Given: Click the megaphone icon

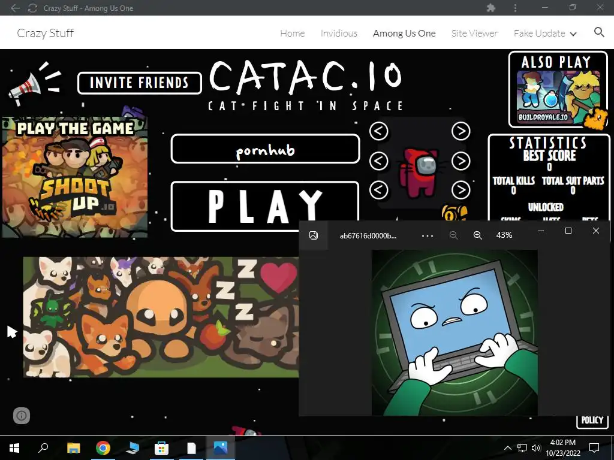Looking at the screenshot, I should click(34, 84).
